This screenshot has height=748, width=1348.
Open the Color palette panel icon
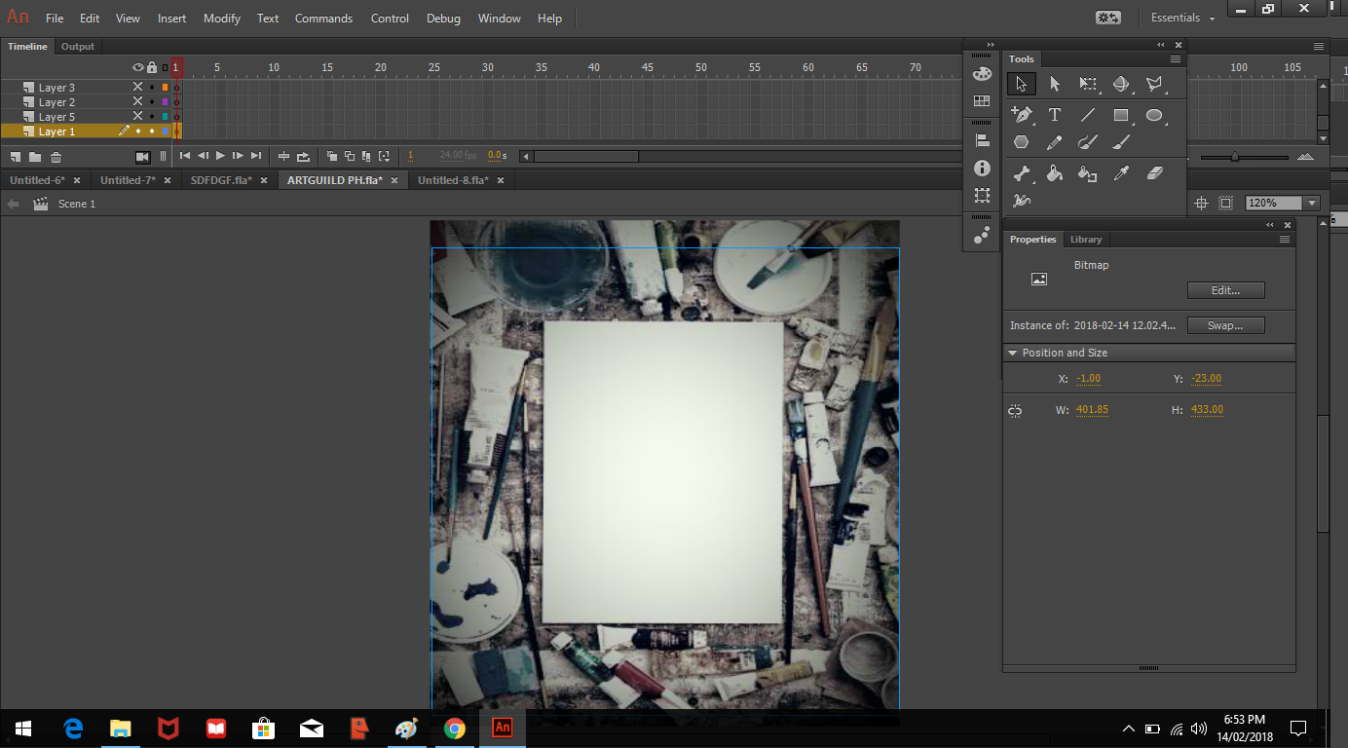click(982, 74)
